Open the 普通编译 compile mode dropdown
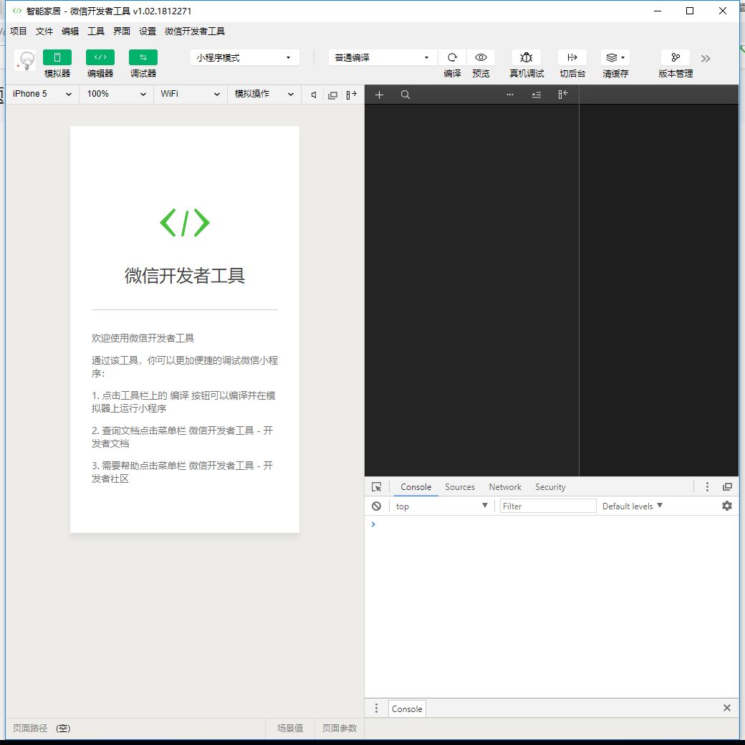745x745 pixels. 383,57
